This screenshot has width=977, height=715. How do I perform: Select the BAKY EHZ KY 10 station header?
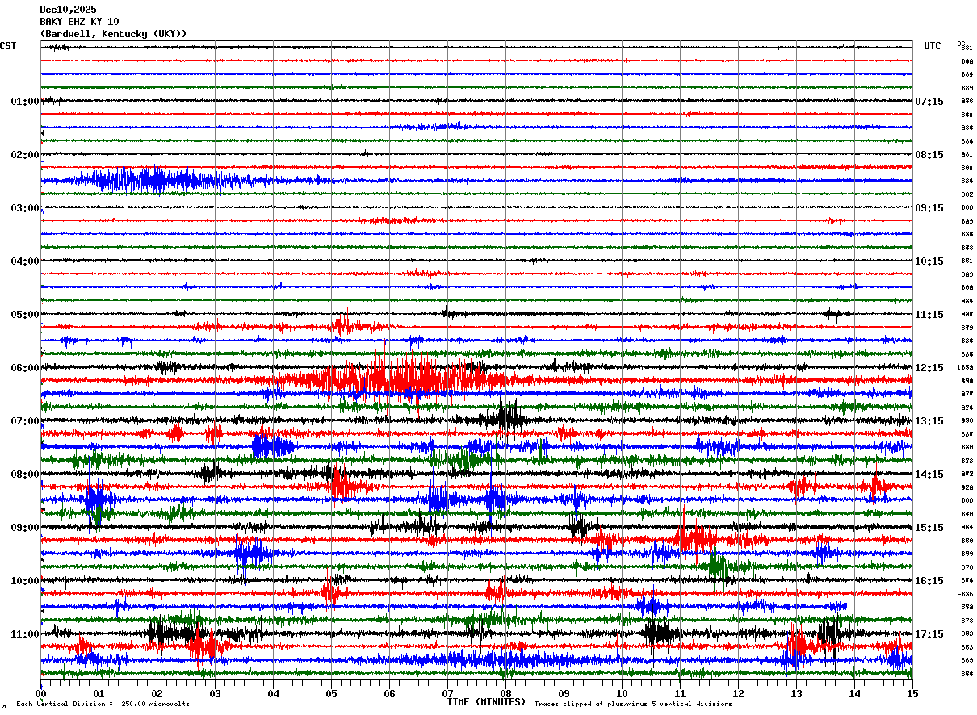(x=79, y=22)
